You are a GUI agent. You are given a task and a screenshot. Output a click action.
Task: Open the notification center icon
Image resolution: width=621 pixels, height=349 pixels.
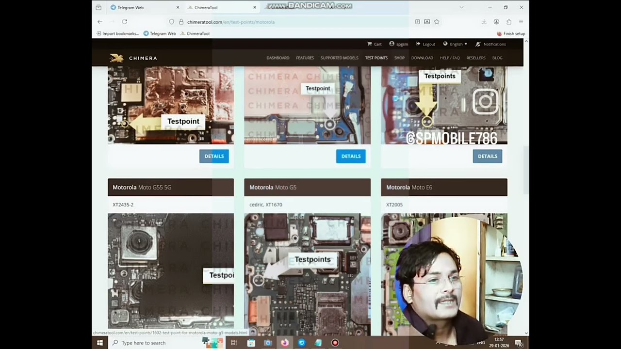tap(519, 343)
